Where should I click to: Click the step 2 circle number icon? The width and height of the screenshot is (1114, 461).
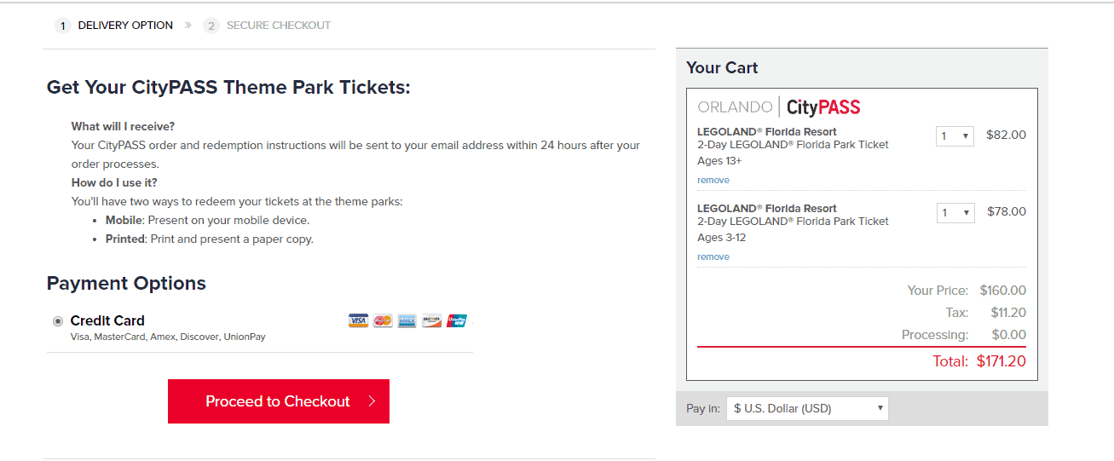(211, 26)
